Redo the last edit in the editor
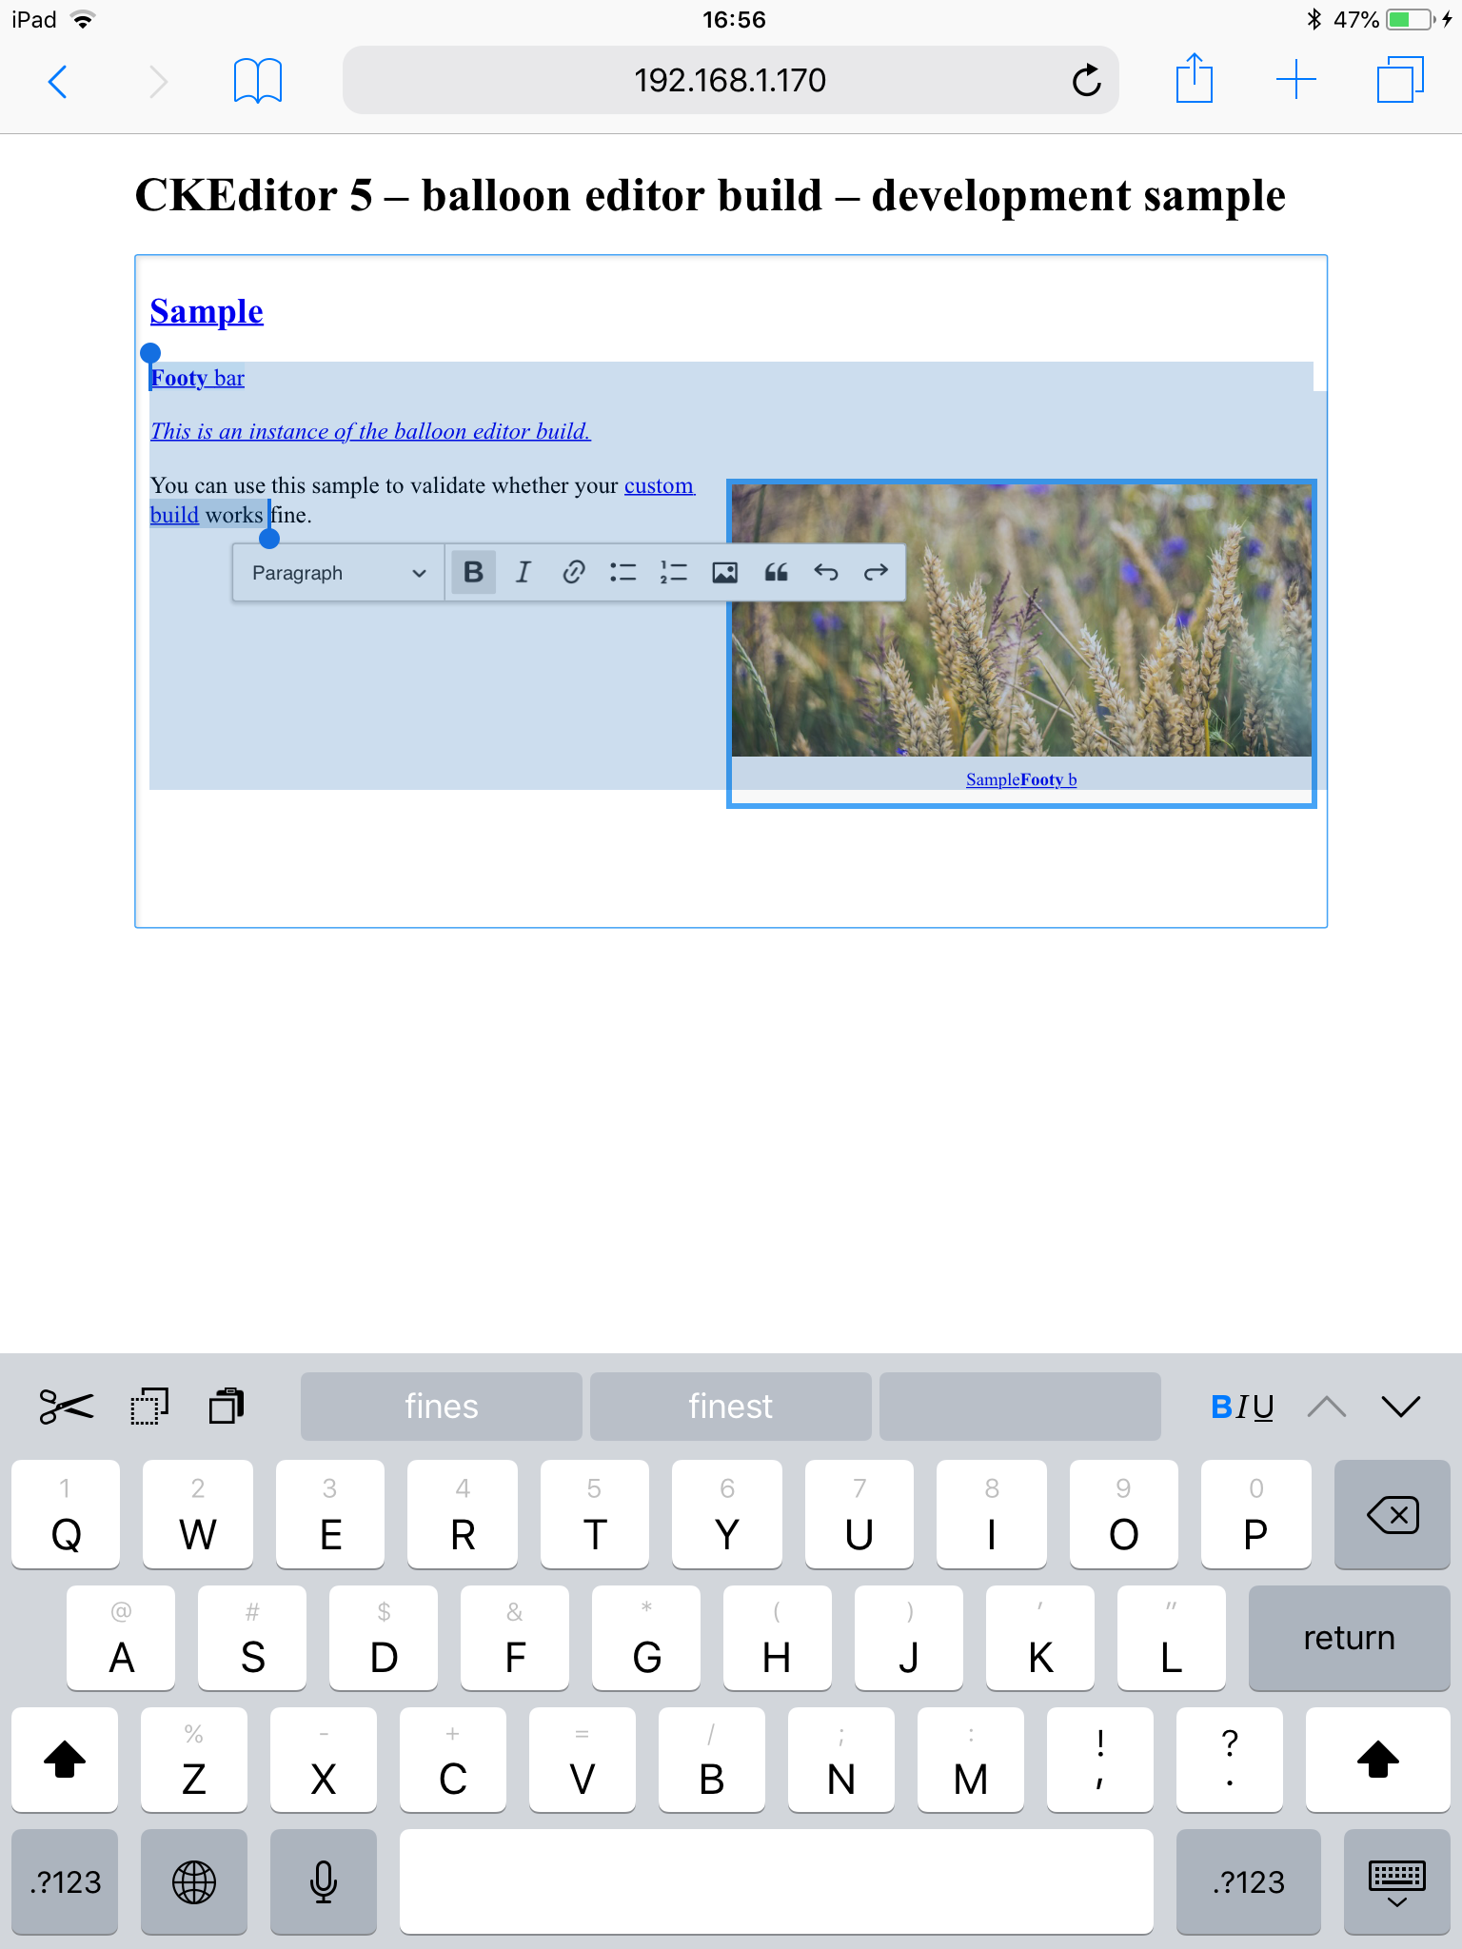Screen dimensions: 1462x1949 (876, 572)
